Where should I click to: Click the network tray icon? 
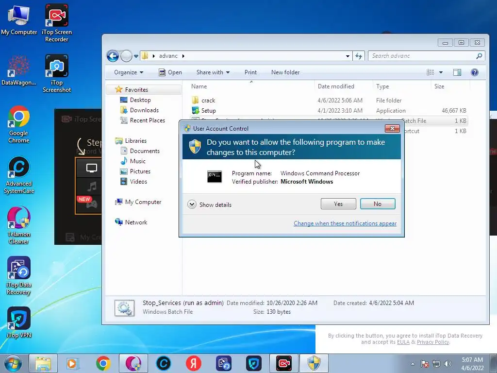coord(436,364)
